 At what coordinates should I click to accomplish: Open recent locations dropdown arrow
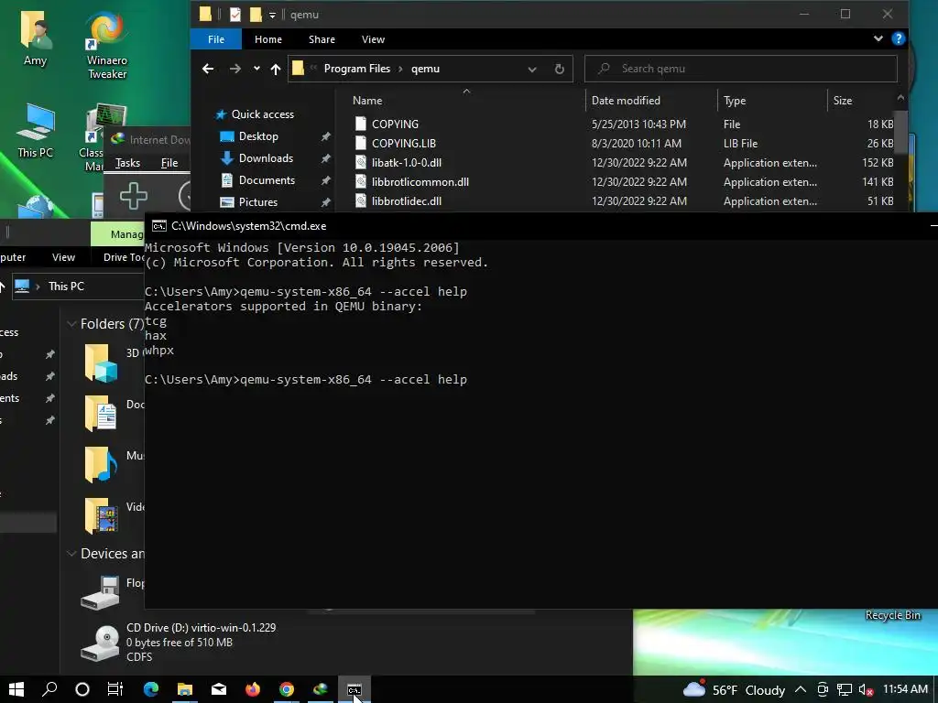[x=256, y=69]
